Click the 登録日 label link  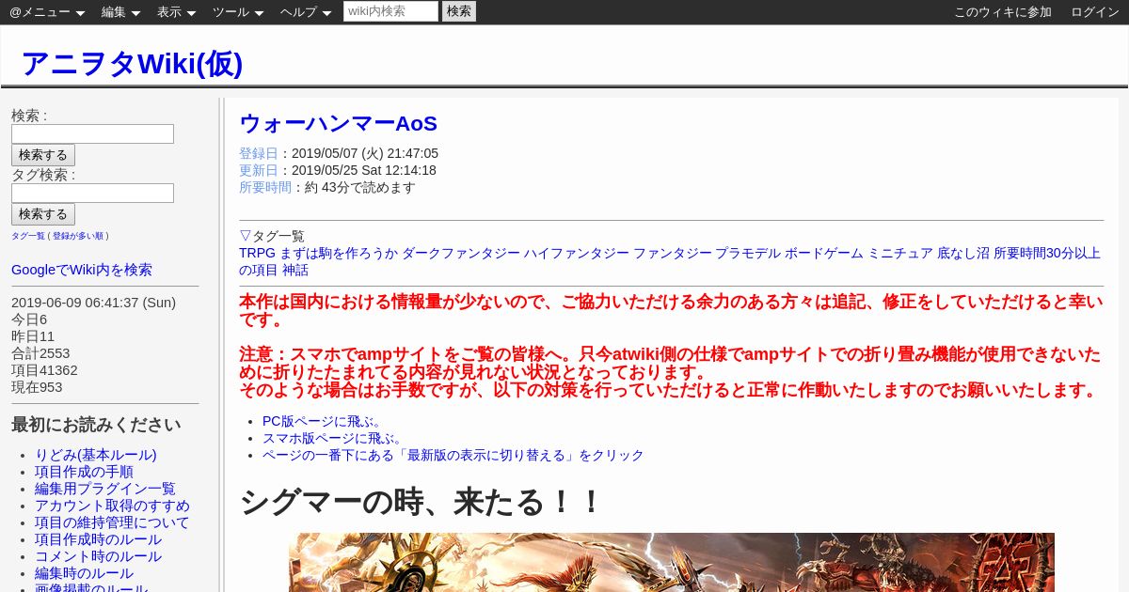pos(259,153)
